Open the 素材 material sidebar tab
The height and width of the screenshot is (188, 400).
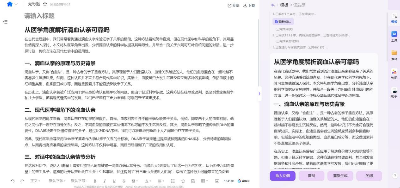394,55
